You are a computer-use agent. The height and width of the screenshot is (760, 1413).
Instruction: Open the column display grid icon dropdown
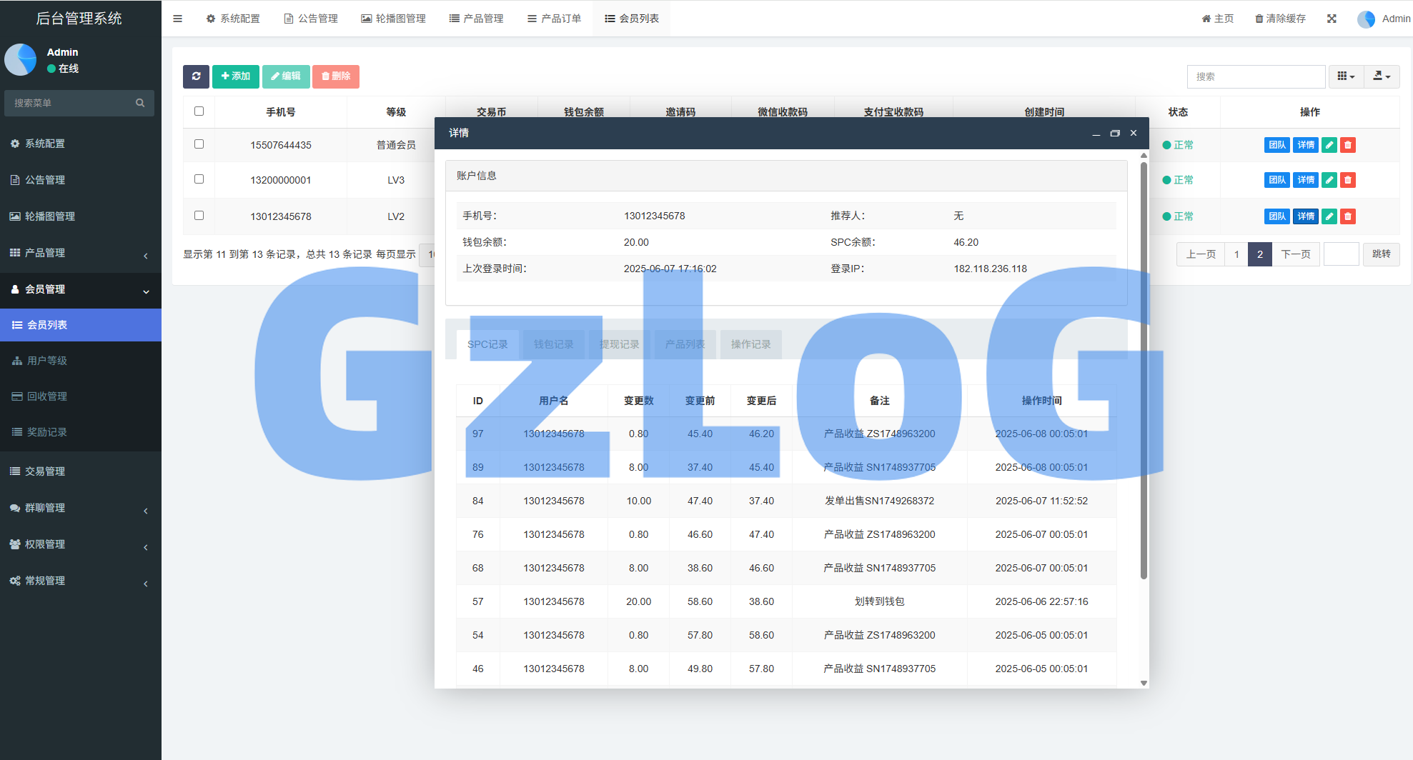(x=1346, y=76)
